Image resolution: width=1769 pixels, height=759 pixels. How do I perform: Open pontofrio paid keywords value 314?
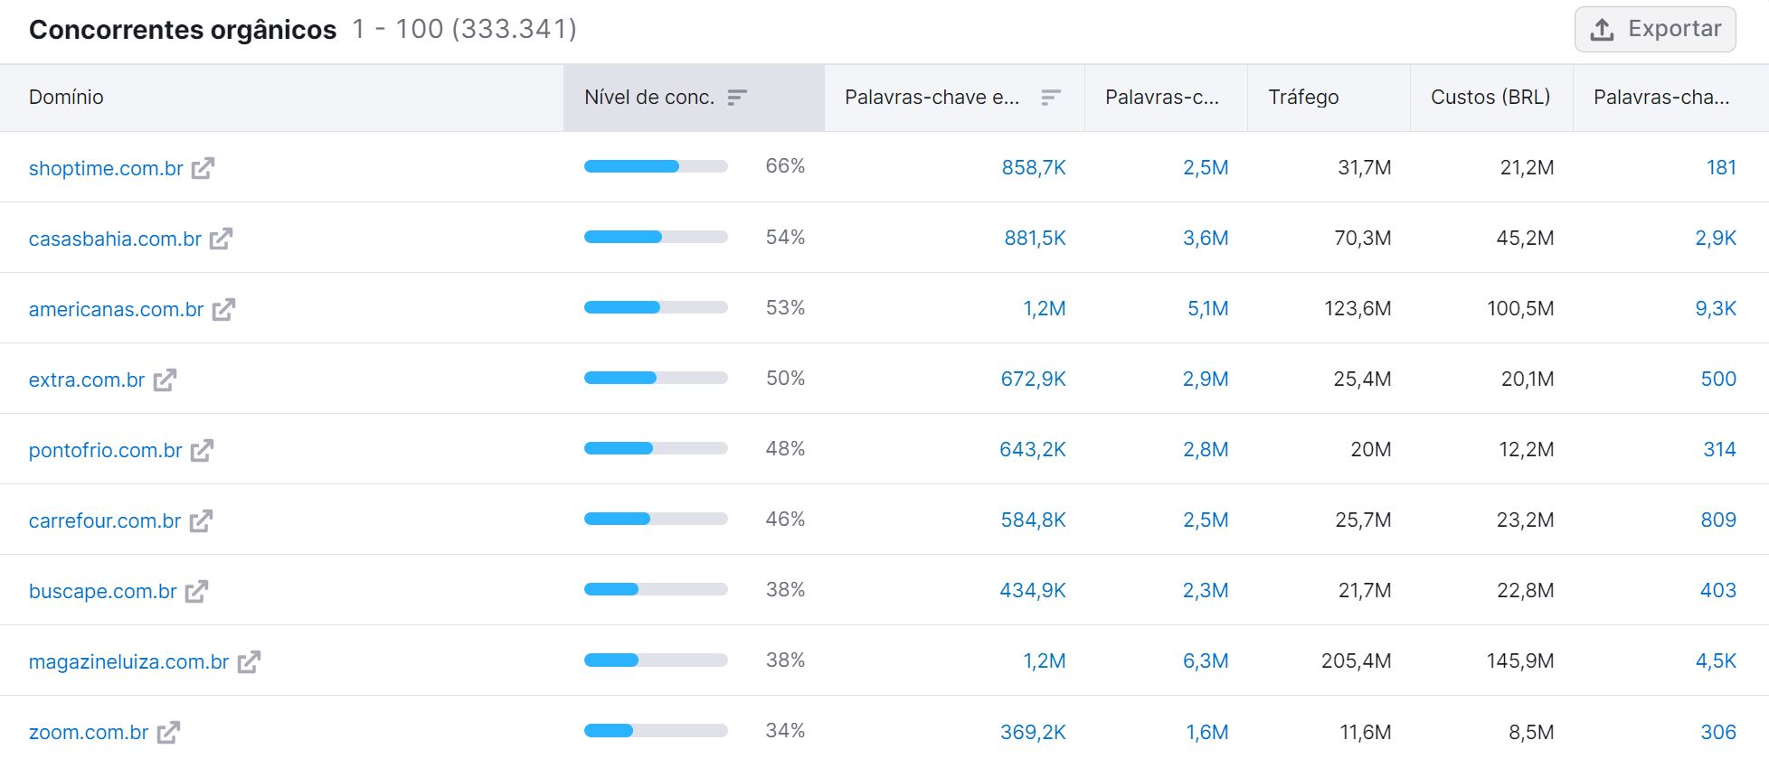pyautogui.click(x=1719, y=449)
